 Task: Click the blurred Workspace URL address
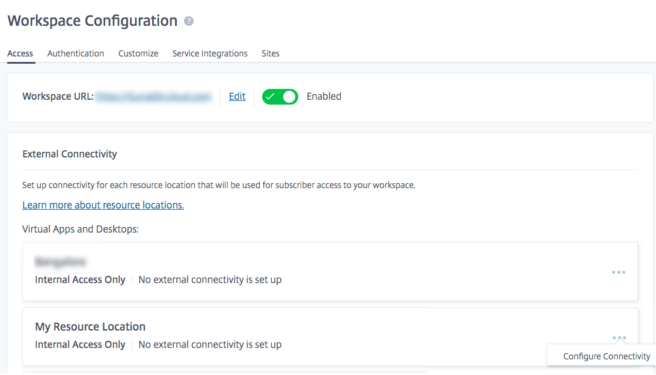154,96
